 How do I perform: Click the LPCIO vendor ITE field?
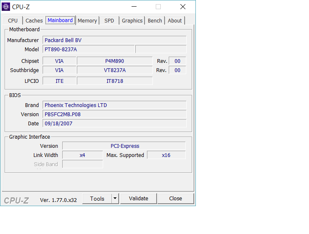coord(59,81)
